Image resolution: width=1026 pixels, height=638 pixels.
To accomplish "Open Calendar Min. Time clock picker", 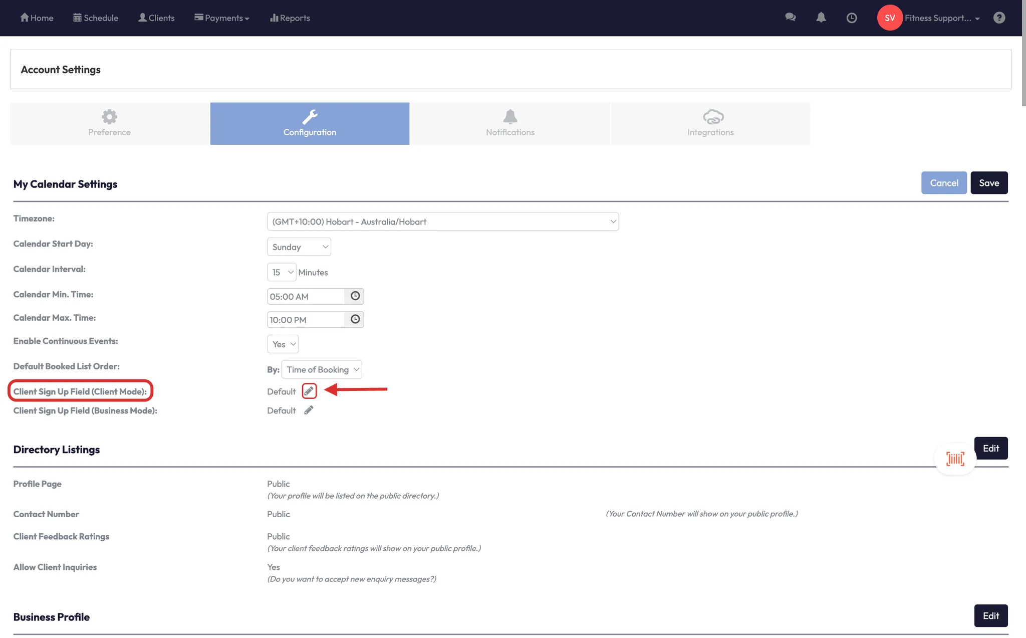I will coord(355,296).
